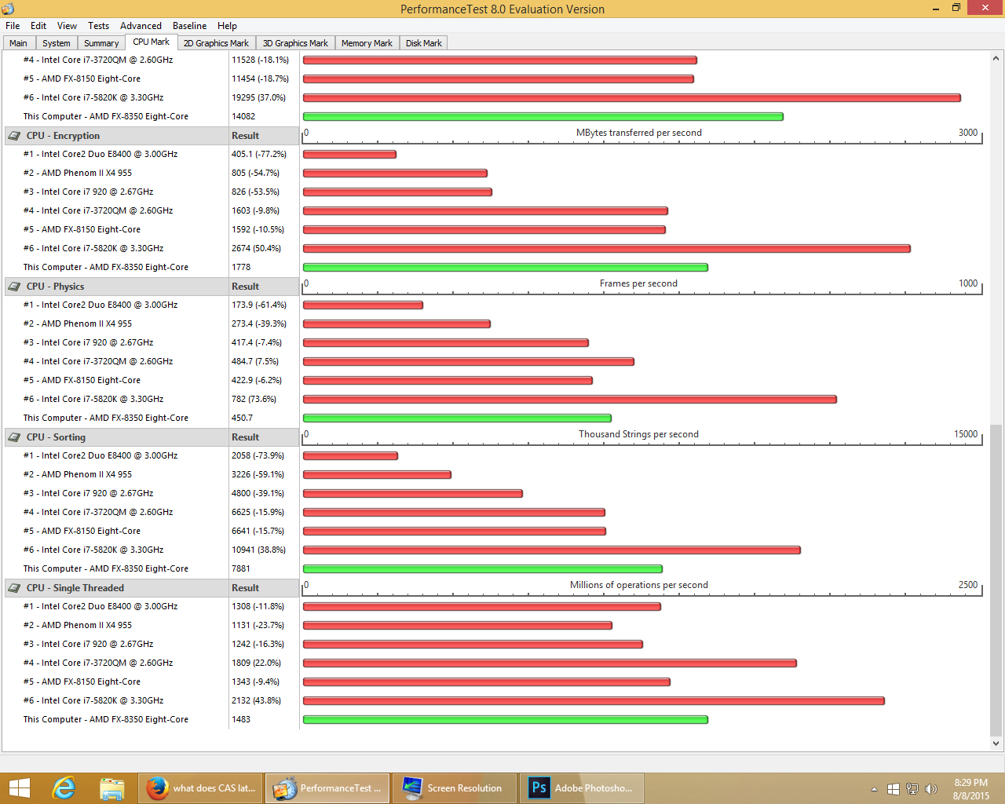Click the vertical scrollbar thumb
This screenshot has width=1005, height=804.
coord(996,580)
